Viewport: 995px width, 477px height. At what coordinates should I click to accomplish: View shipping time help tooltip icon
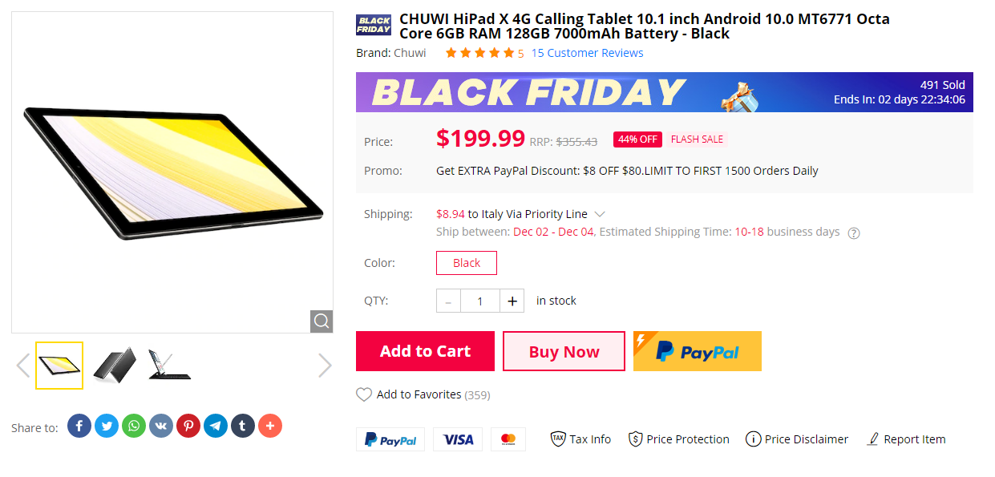coord(853,232)
